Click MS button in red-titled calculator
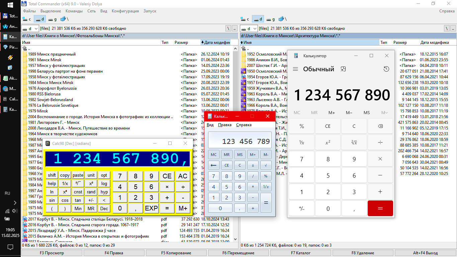 pos(240,155)
